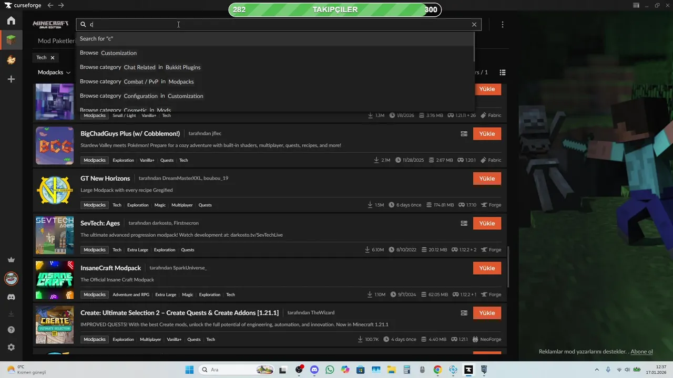Image resolution: width=673 pixels, height=378 pixels.
Task: Choose 'Combat / PvP in Modpacks' suggestion
Action: point(274,81)
